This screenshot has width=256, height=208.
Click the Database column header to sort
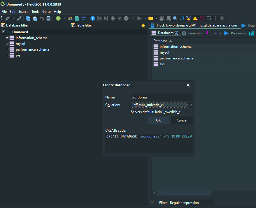click(x=204, y=41)
